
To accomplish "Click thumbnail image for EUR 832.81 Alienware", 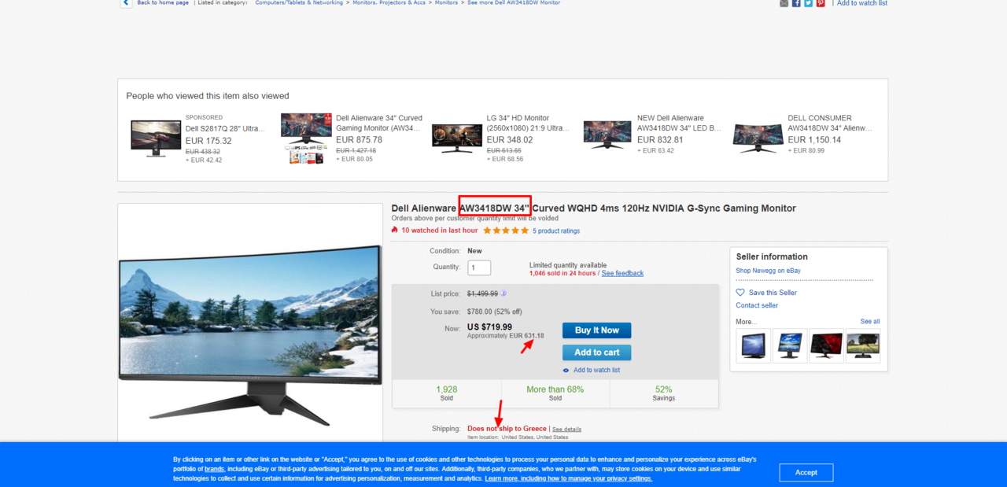I will (x=607, y=135).
